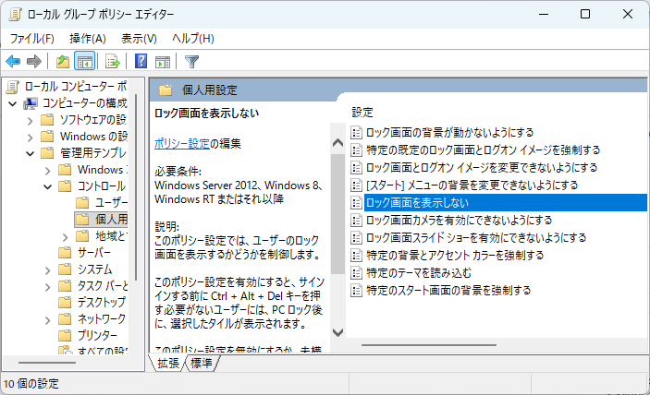Click the policy icon beside 特定のテーマを読み込む
The width and height of the screenshot is (650, 395).
(357, 272)
